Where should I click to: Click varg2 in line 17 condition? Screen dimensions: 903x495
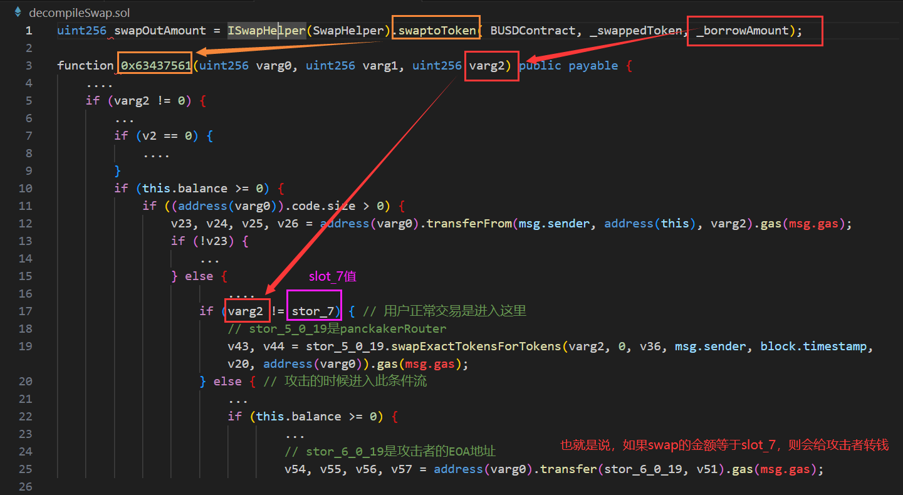(x=245, y=311)
